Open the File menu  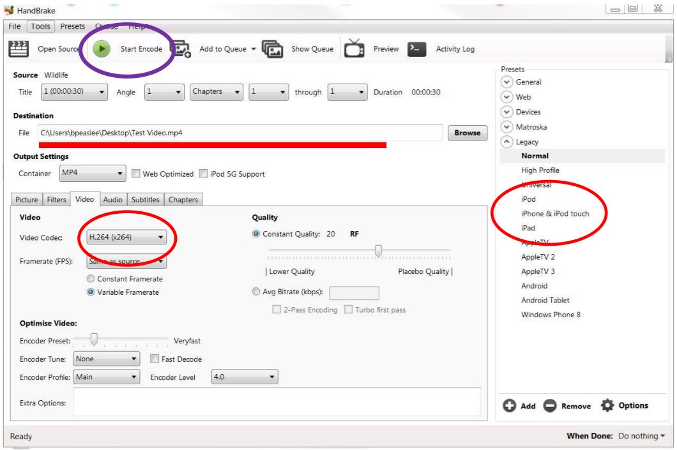point(14,26)
